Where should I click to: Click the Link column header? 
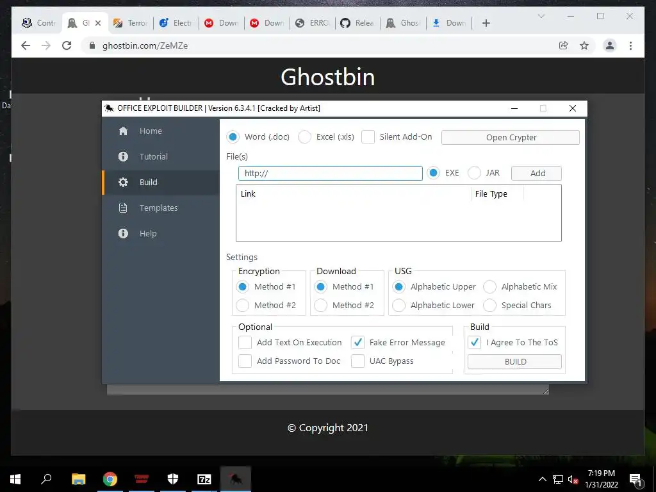354,193
